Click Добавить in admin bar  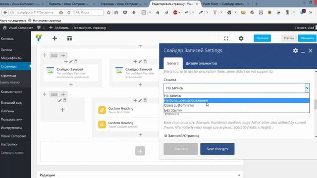[59, 28]
